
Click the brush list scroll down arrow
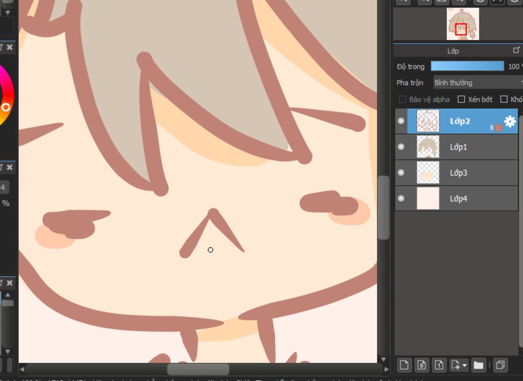pyautogui.click(x=7, y=351)
